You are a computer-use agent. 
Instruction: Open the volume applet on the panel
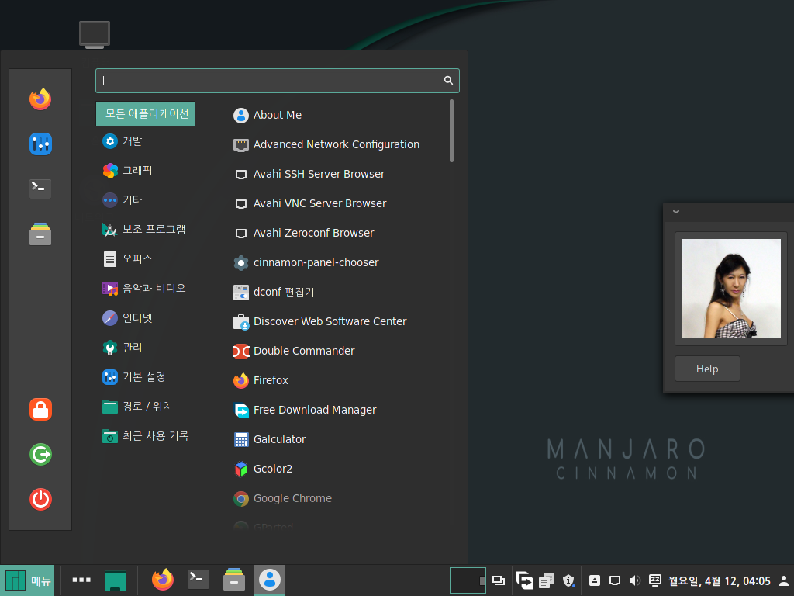(x=634, y=580)
